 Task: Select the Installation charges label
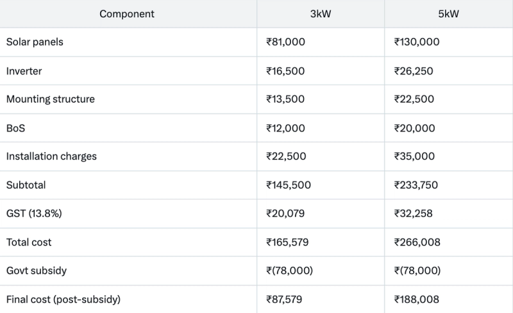(51, 156)
